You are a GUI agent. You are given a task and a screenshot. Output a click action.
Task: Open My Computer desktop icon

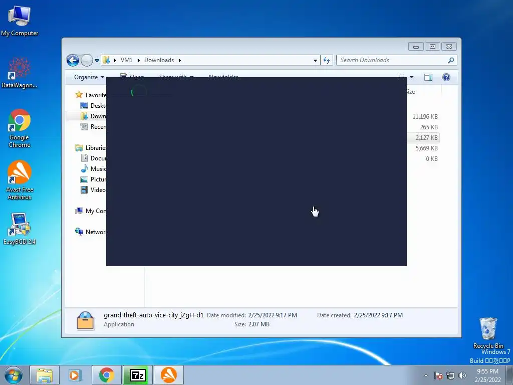20,21
